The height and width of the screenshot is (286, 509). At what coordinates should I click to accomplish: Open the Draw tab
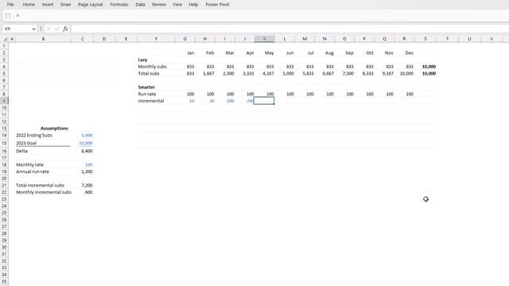coord(65,5)
